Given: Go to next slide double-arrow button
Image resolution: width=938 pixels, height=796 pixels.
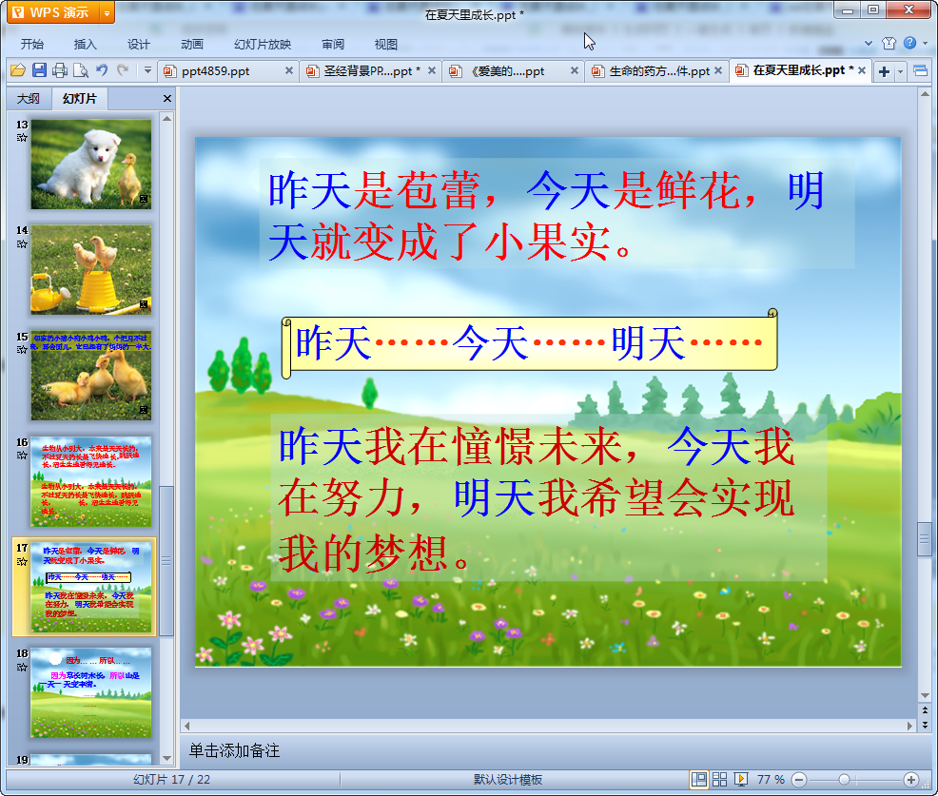Looking at the screenshot, I should pyautogui.click(x=925, y=725).
